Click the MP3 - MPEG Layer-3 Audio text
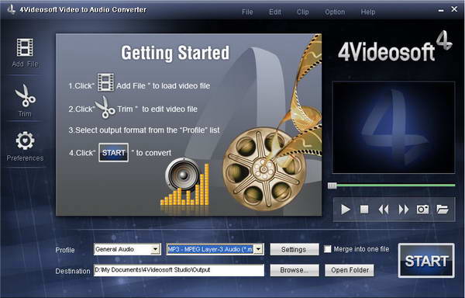 click(210, 249)
